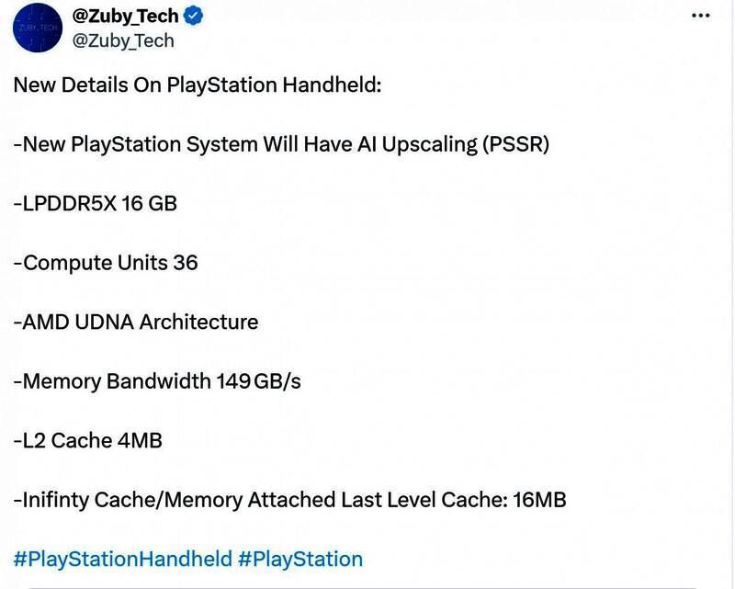Open the Zuby_Tech profile avatar
The image size is (735, 589).
pyautogui.click(x=36, y=28)
